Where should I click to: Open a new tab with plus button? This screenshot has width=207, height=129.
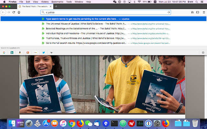coord(56,6)
